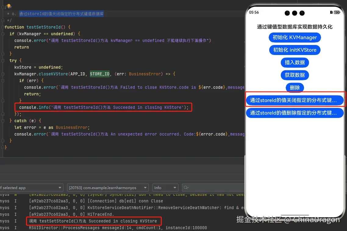This screenshot has width=347, height=231.
Task: Open the selected app device dropdown
Action: [31, 188]
